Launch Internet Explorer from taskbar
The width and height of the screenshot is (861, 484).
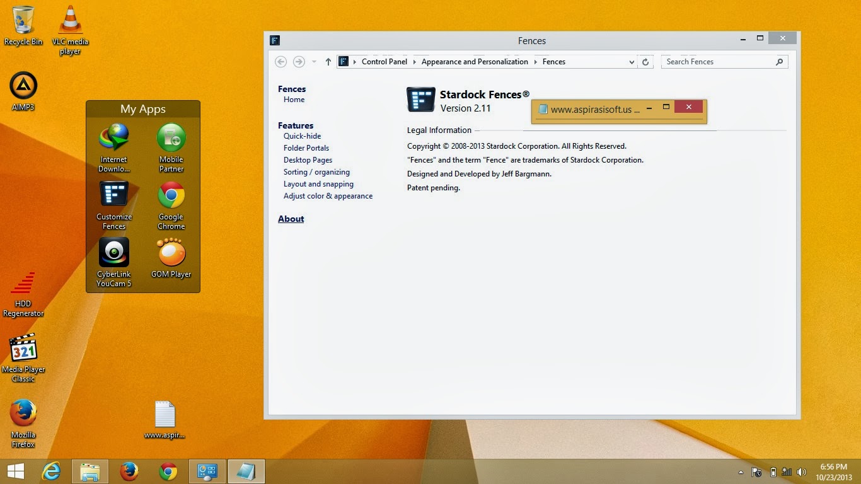point(51,471)
